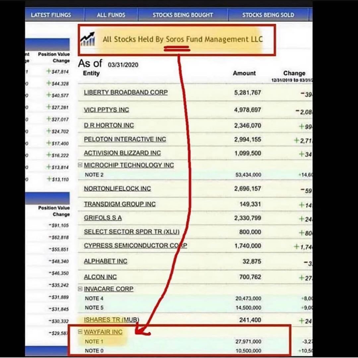The image size is (358, 358).
Task: Select NOTE 0 under Wayfair Inc
Action: pos(94,351)
